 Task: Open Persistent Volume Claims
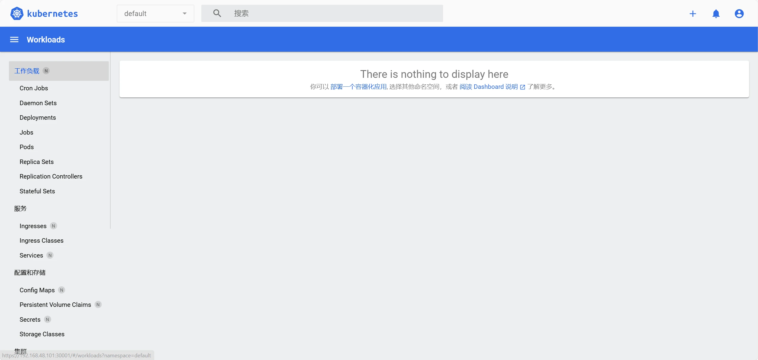[x=55, y=305]
